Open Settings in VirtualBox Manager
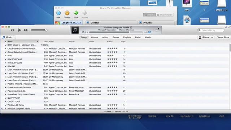This screenshot has height=130, width=231. [67, 14]
